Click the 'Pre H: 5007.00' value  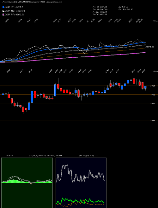(x=100, y=9)
